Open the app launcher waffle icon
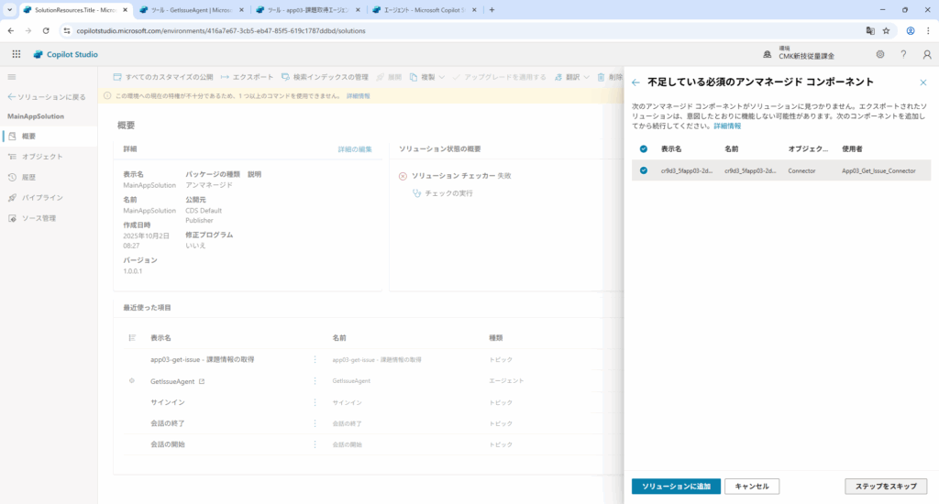 click(x=16, y=54)
